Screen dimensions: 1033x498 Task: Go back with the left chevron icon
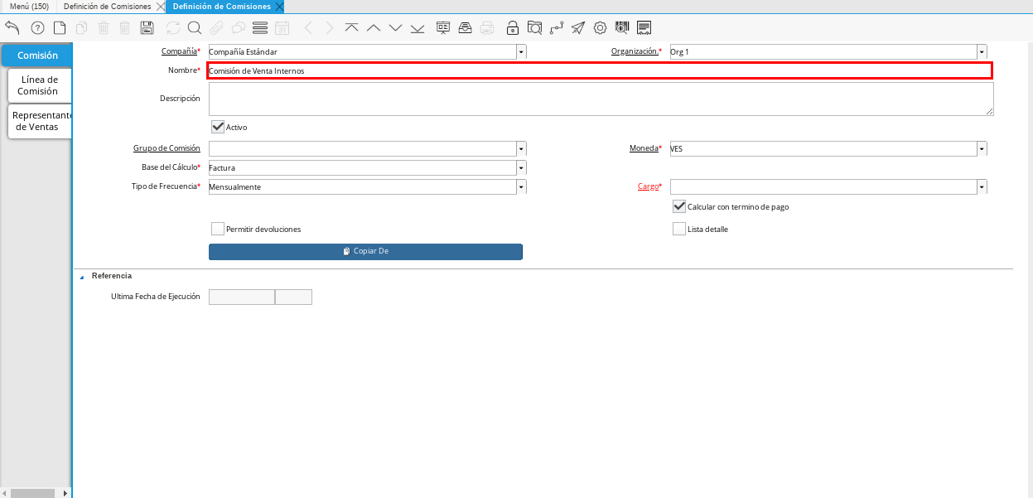tap(308, 27)
